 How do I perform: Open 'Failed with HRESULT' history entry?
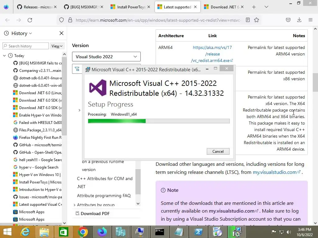tap(38, 123)
